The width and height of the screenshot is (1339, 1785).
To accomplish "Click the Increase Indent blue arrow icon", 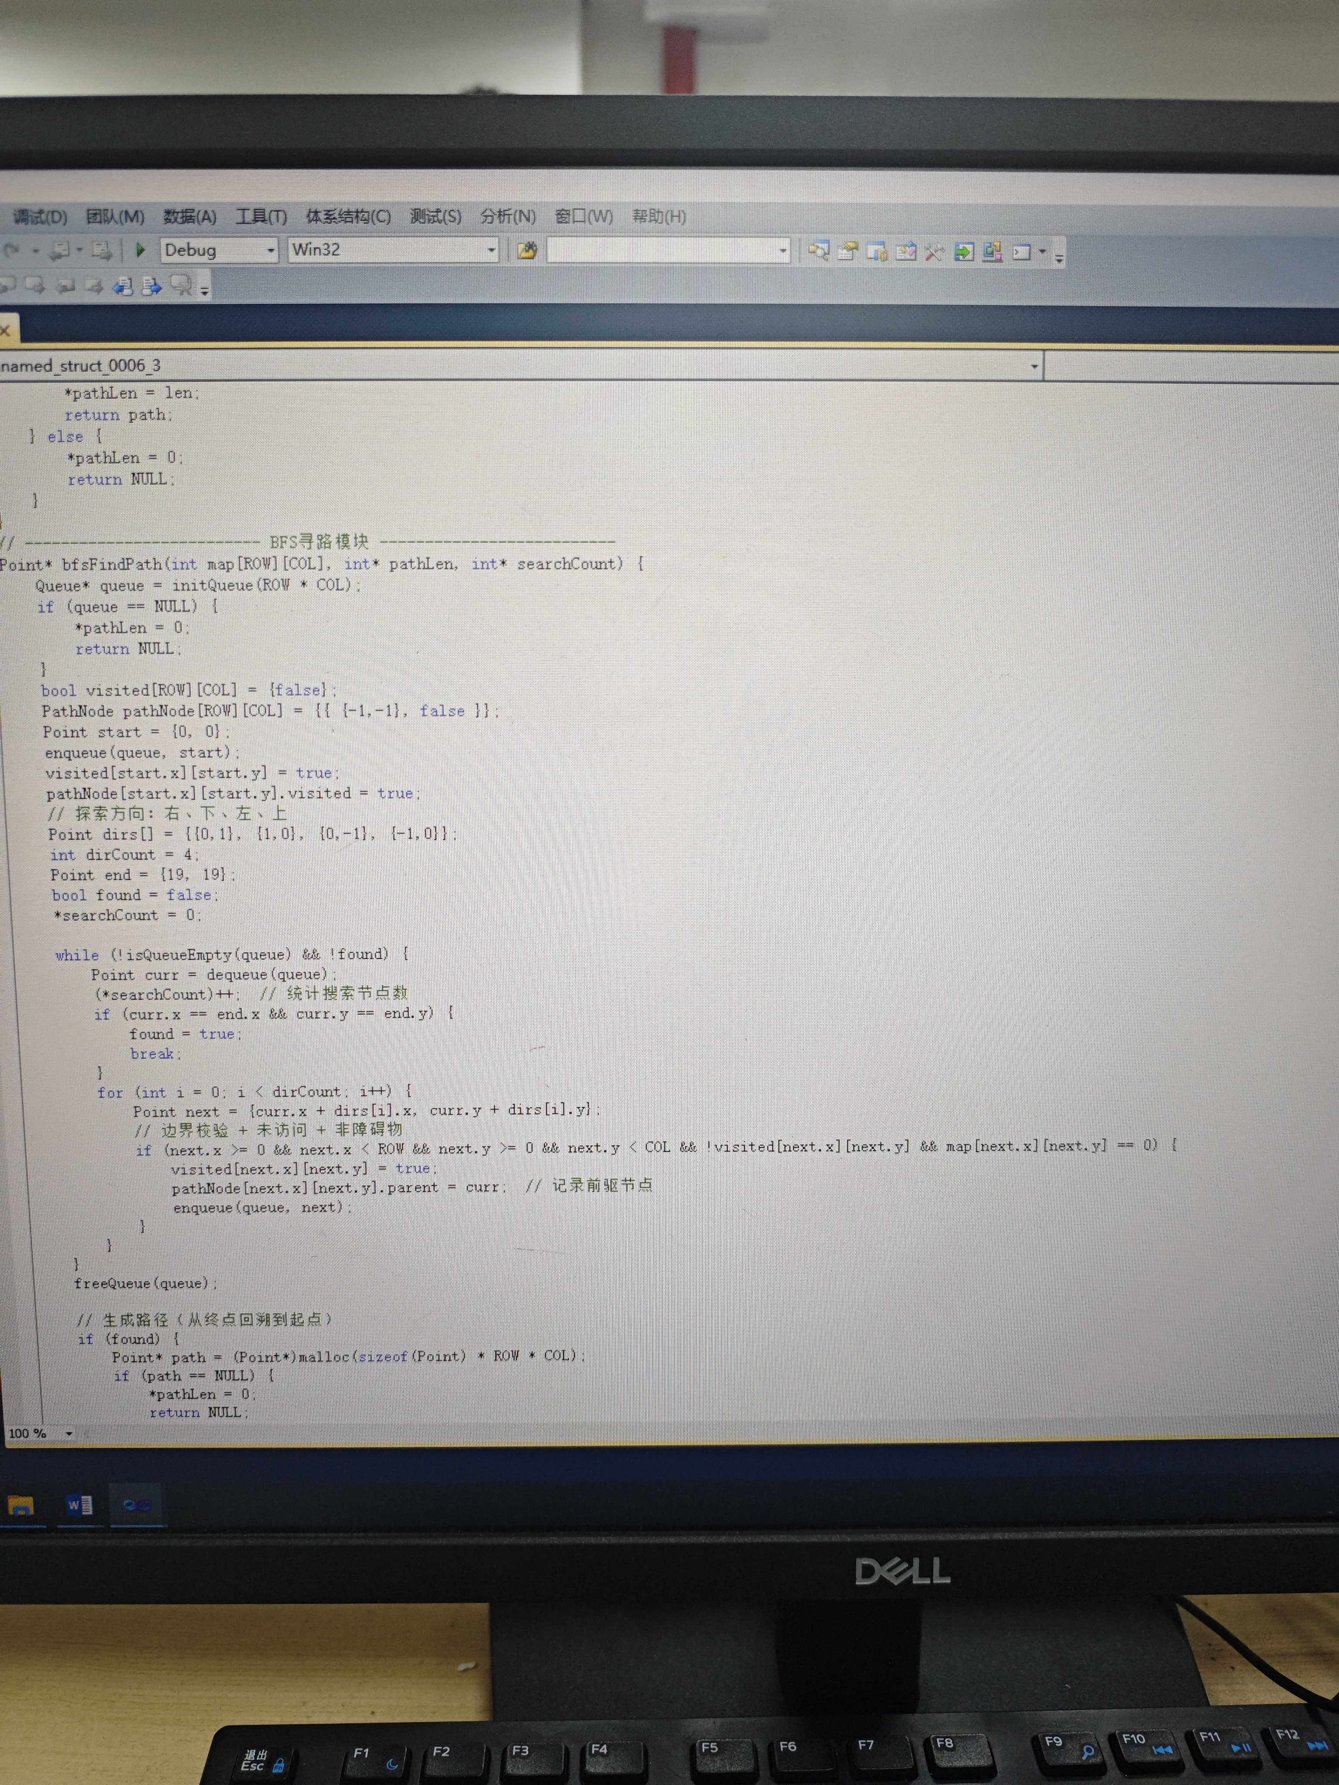I will point(152,286).
